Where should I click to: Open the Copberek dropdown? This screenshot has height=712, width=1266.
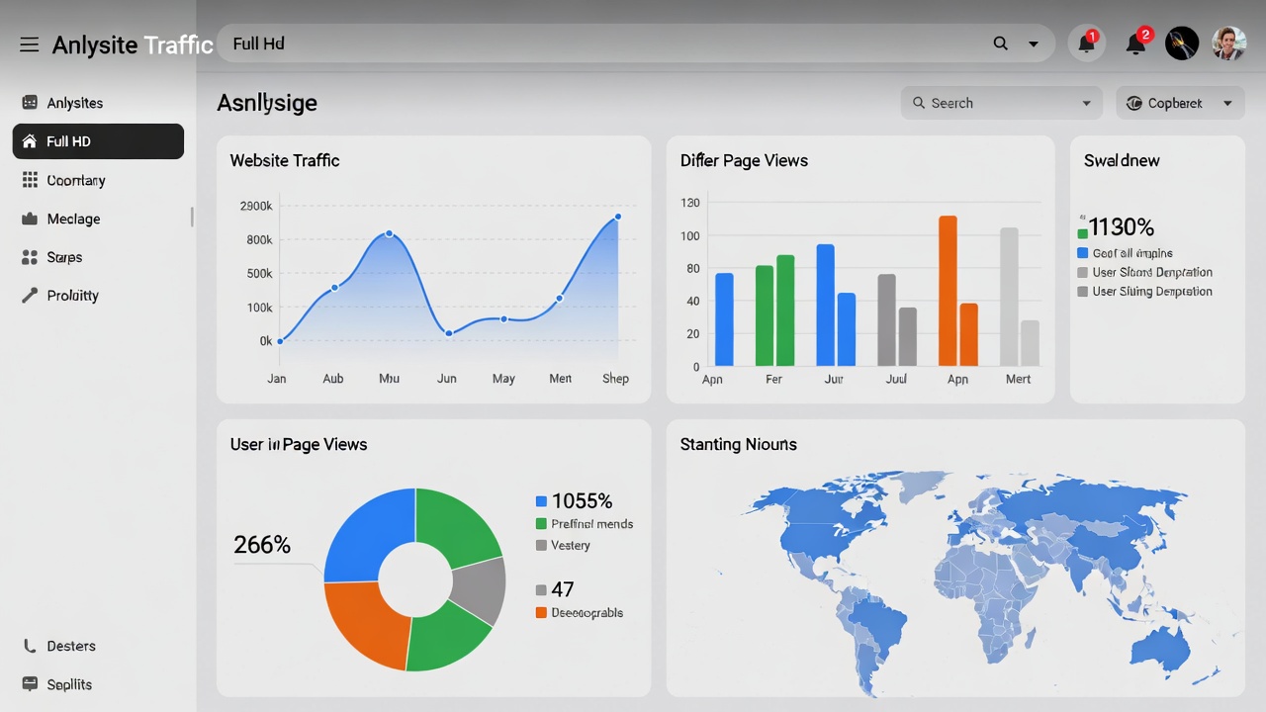pyautogui.click(x=1227, y=103)
